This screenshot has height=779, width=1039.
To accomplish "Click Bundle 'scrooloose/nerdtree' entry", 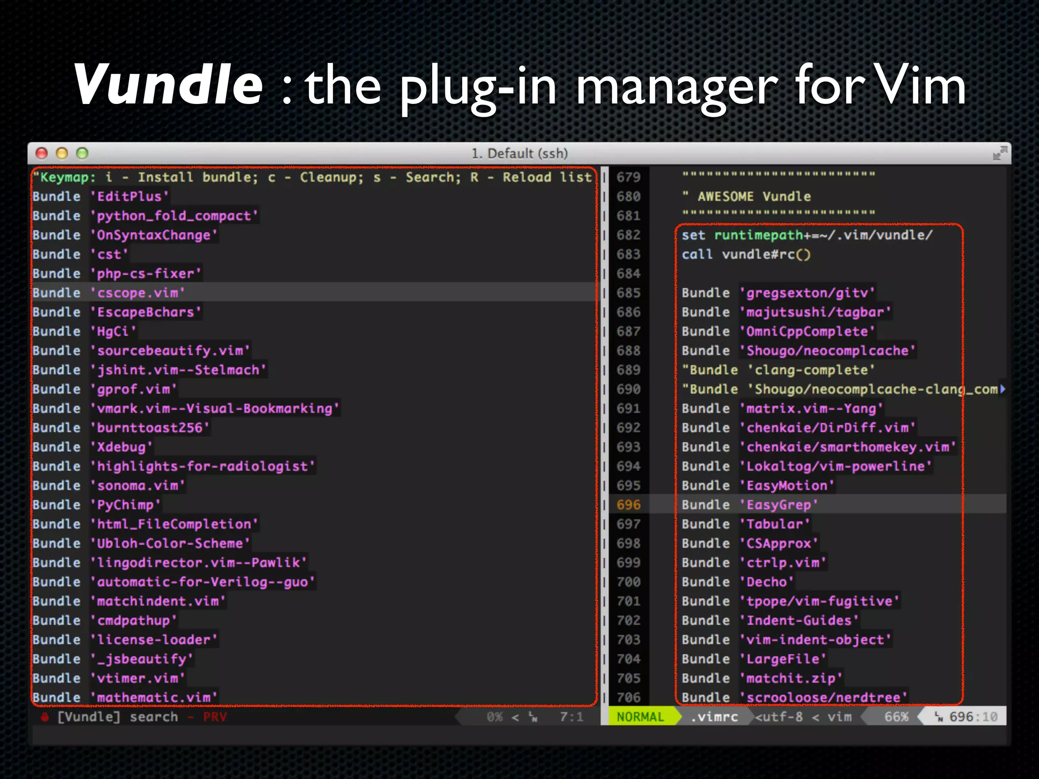I will click(794, 697).
